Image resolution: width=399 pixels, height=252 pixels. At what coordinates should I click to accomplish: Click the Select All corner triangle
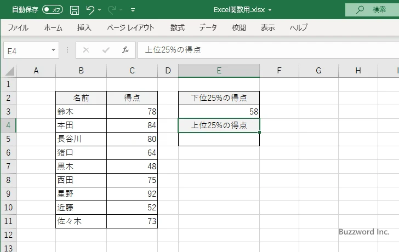(x=10, y=71)
